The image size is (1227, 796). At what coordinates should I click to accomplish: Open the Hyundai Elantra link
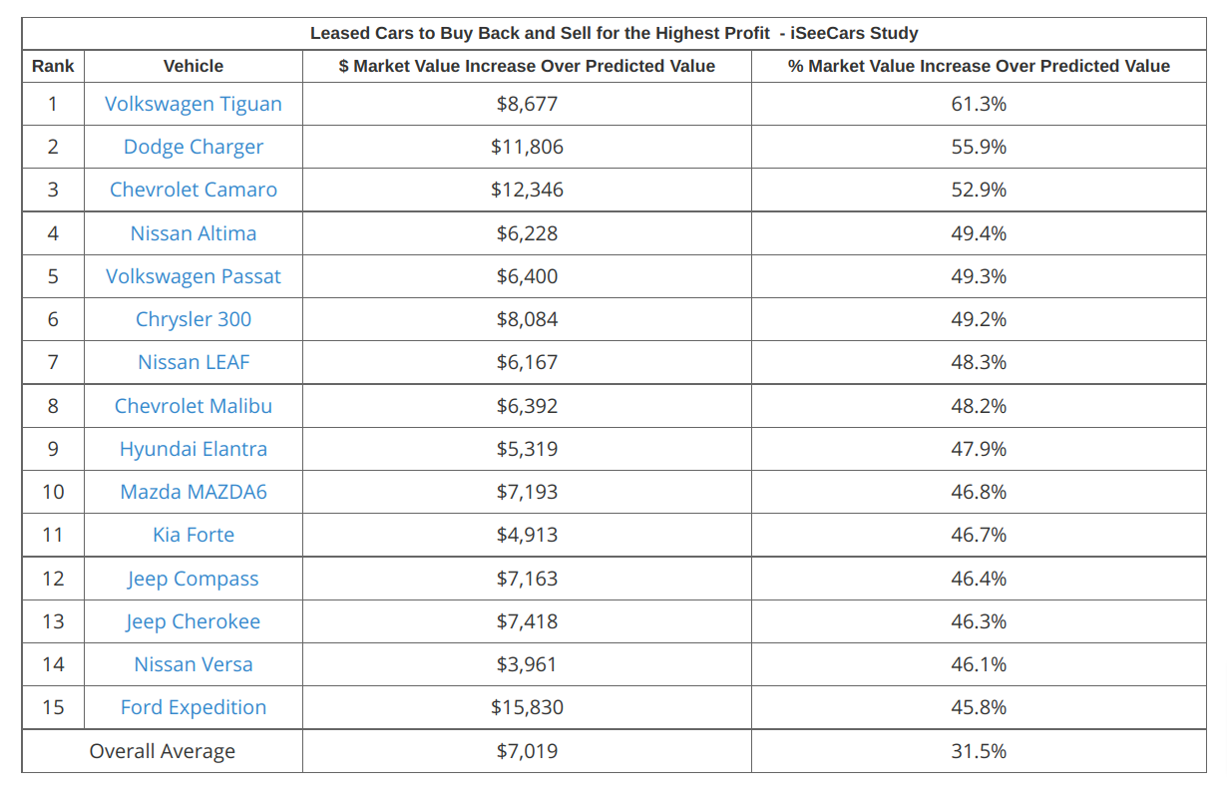[194, 449]
